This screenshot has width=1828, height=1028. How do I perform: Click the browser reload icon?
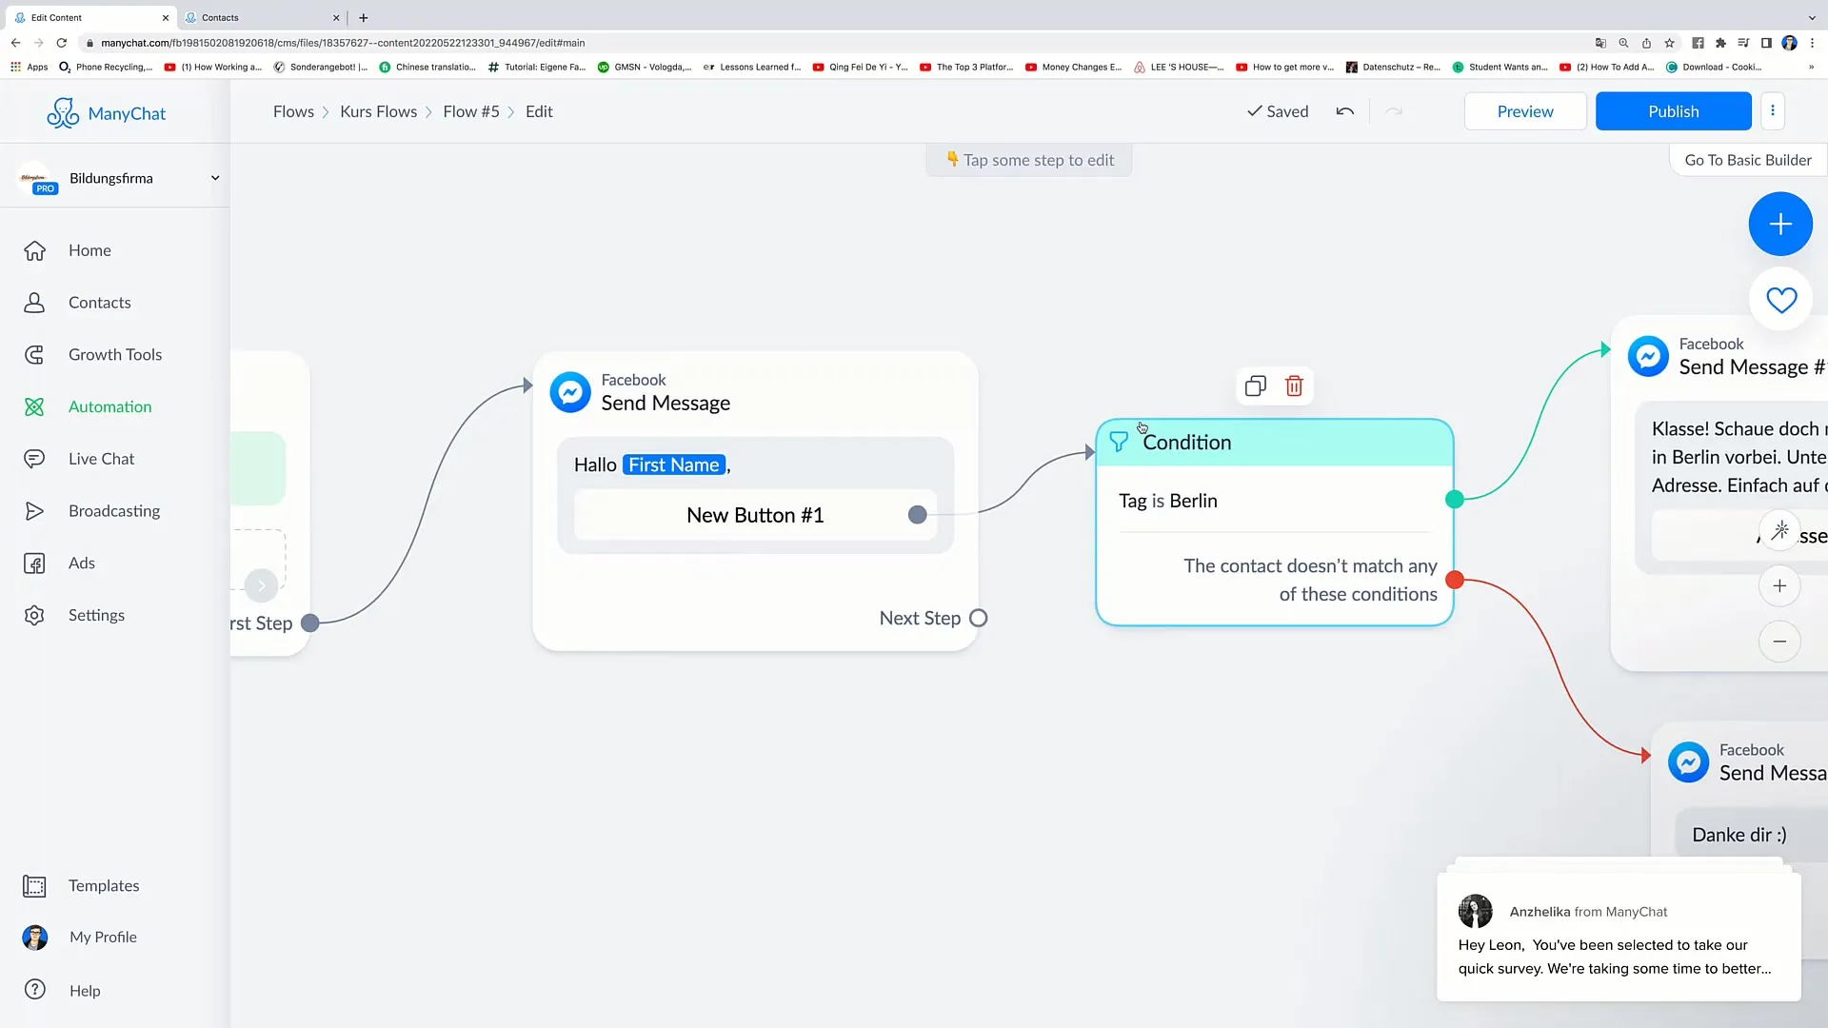coord(62,43)
